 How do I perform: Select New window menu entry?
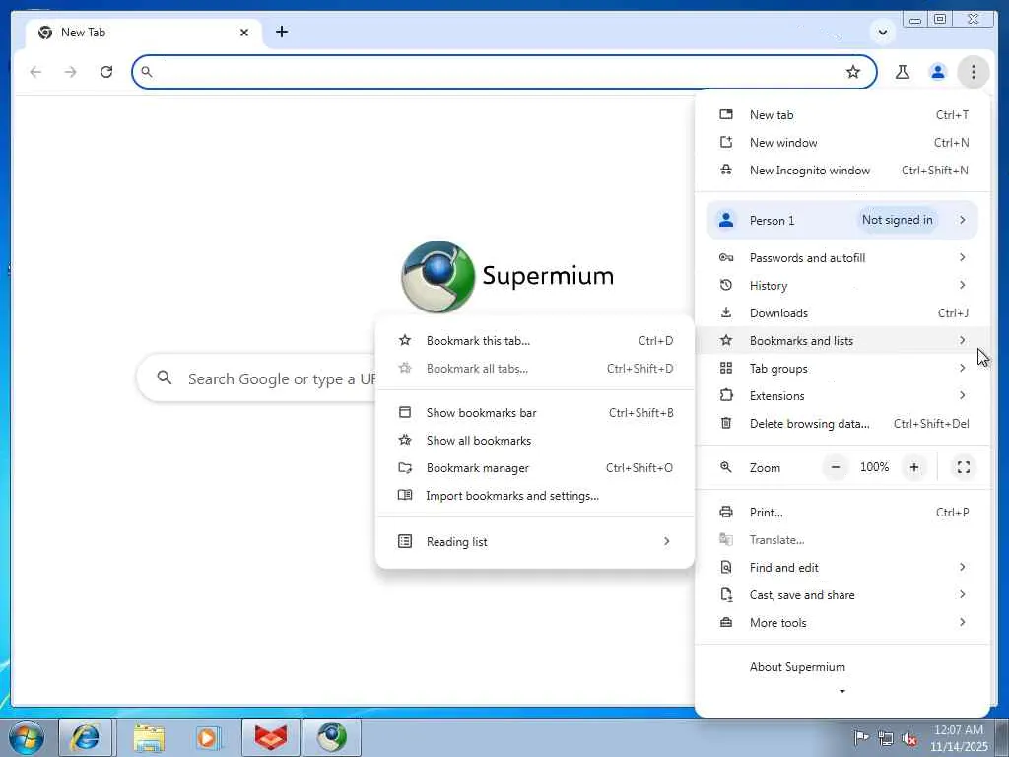842,143
